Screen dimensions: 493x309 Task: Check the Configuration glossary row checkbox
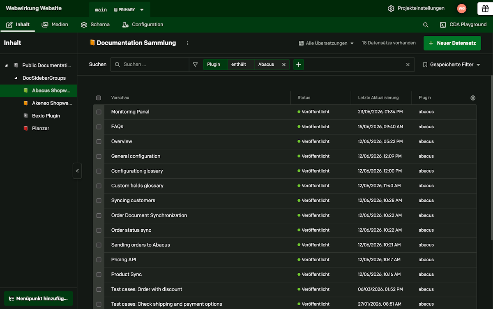pyautogui.click(x=99, y=171)
